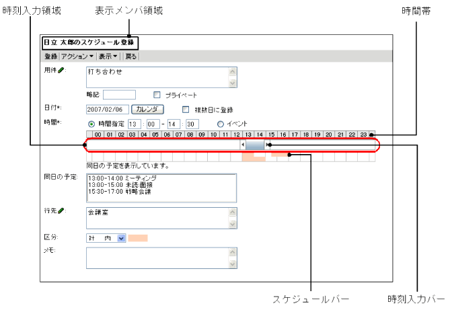
Task: Enable the プライベート checkbox
Action: 157,95
